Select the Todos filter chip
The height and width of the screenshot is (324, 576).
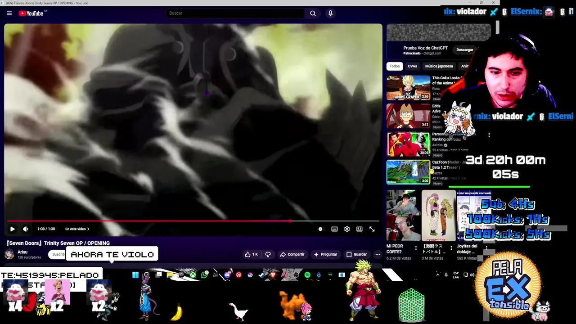tap(395, 66)
